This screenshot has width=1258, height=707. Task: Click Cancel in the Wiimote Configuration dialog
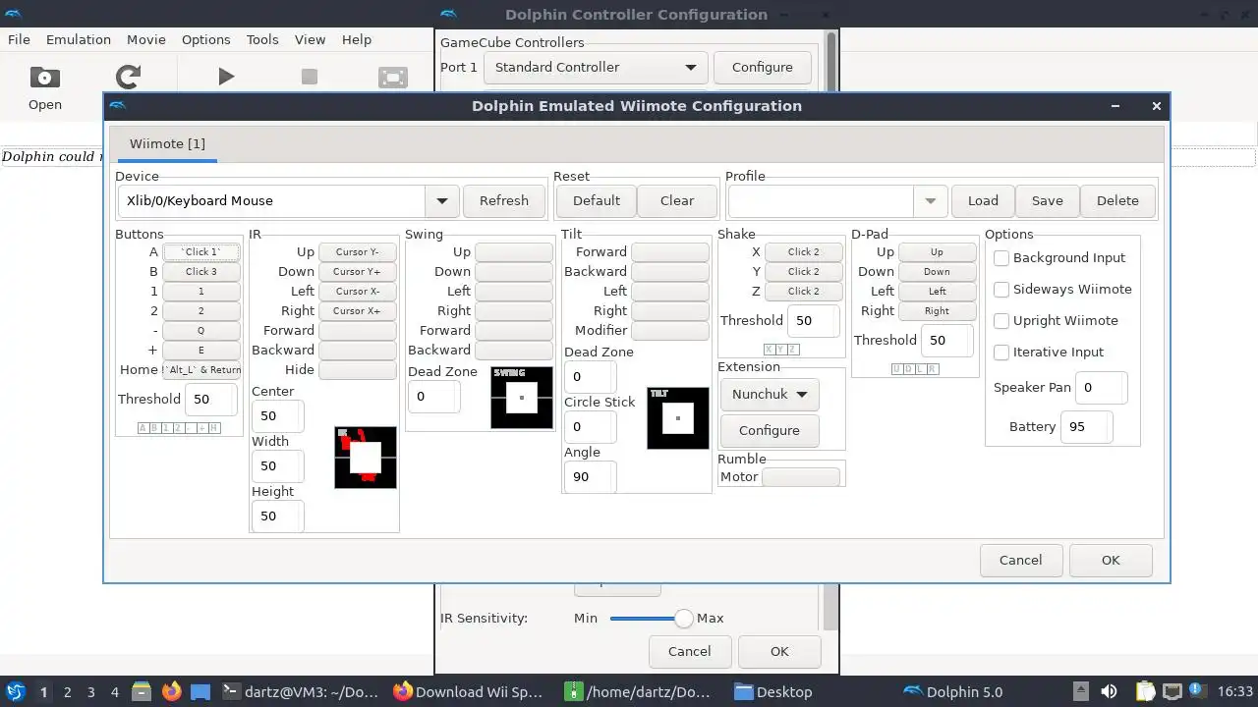click(1020, 560)
